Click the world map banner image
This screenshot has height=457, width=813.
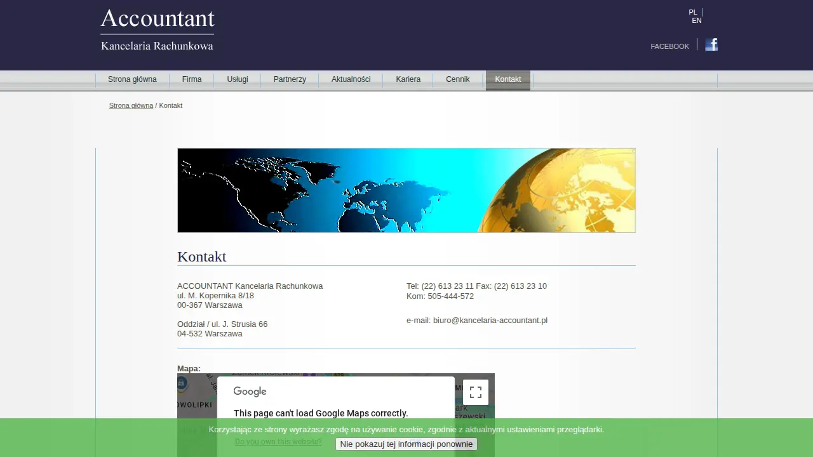406,190
